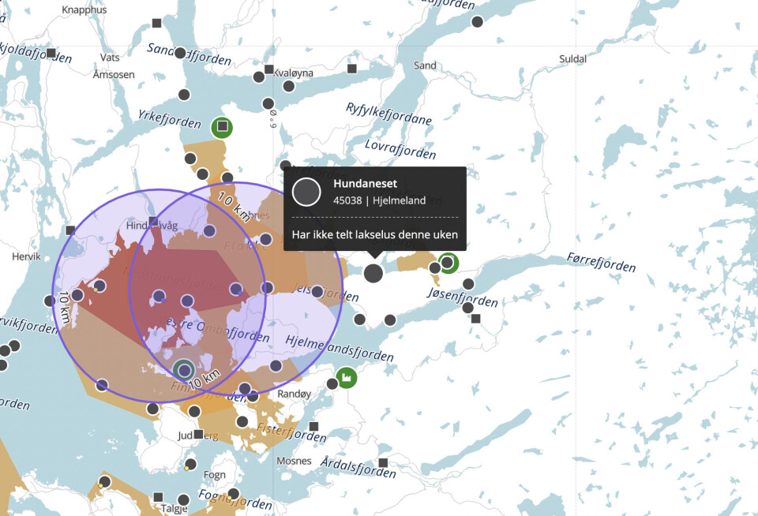Screen dimensions: 758x516
Task: Click the large Hundaneset site marker
Action: tap(373, 273)
